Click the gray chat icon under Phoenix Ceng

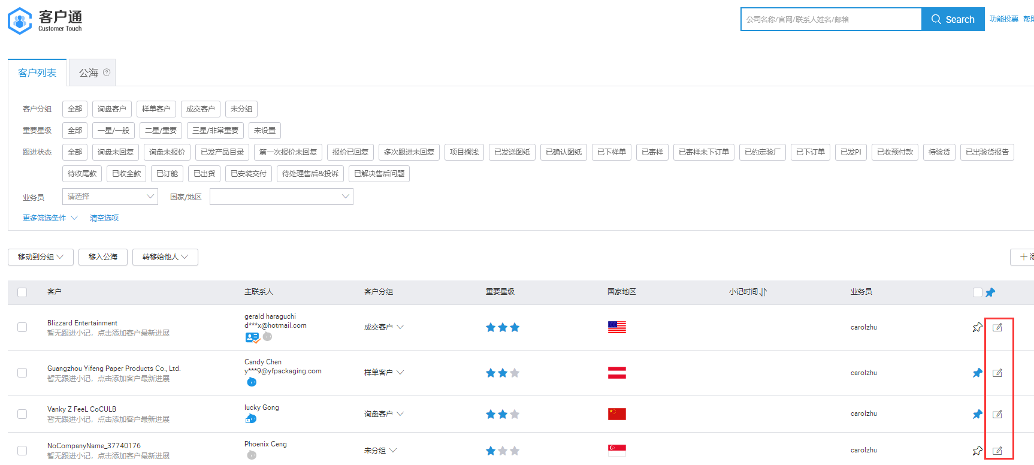(x=252, y=455)
